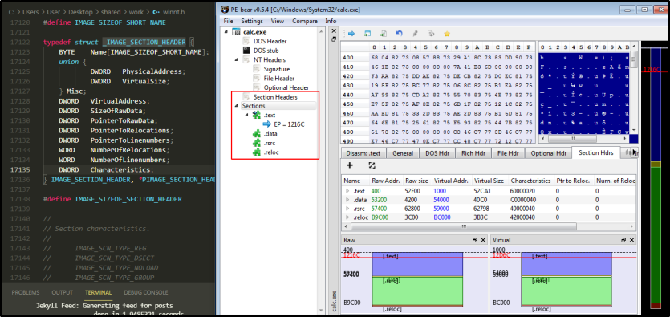The width and height of the screenshot is (670, 317).
Task: Click the calc.exe file icon in tree
Action: [236, 32]
